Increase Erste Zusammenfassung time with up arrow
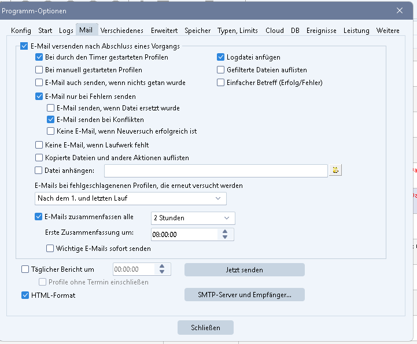The width and height of the screenshot is (417, 344). (x=225, y=231)
